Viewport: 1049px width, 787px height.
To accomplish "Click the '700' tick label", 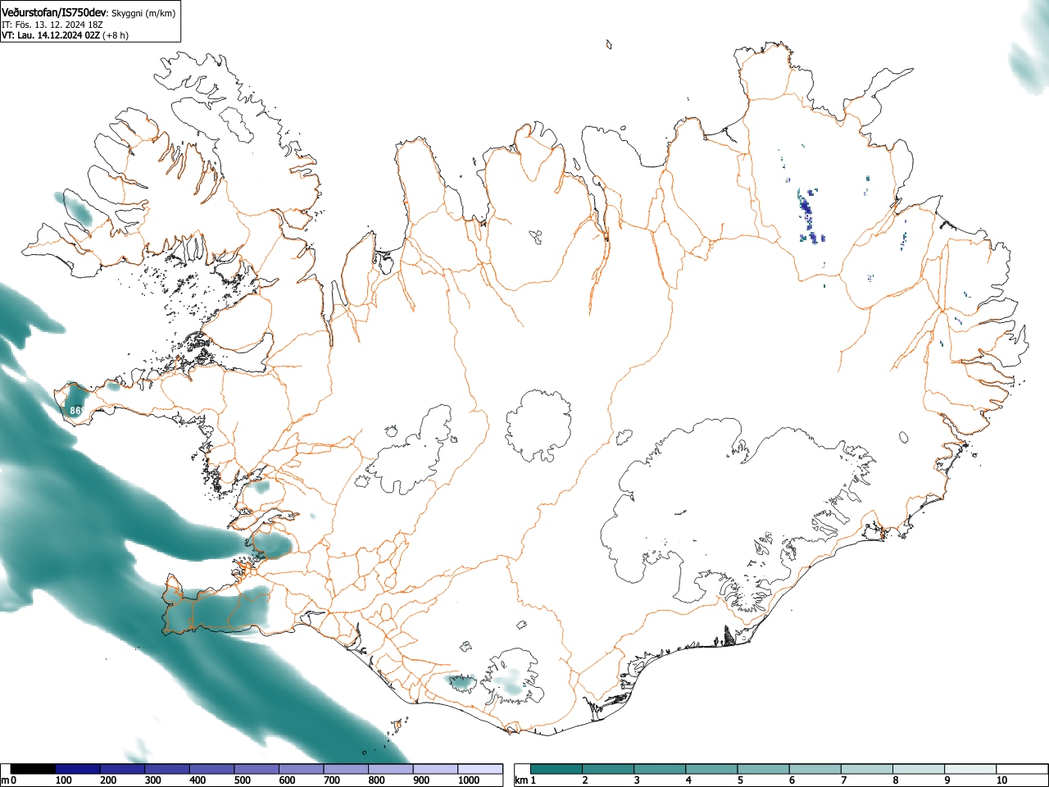I will 332,780.
